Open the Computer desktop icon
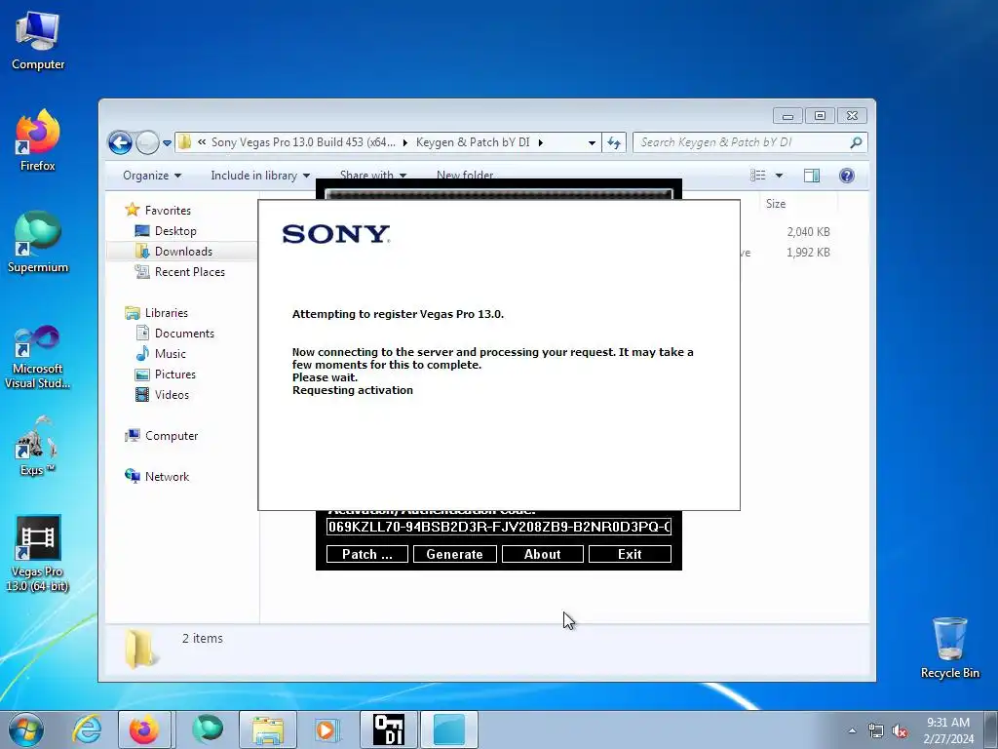Viewport: 998px width, 749px height. (38, 41)
